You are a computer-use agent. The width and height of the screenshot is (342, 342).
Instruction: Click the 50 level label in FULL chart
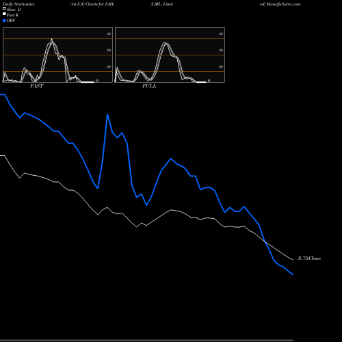[221, 50]
